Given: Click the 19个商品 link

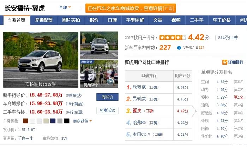Looking at the screenshot, I should click(75, 104).
